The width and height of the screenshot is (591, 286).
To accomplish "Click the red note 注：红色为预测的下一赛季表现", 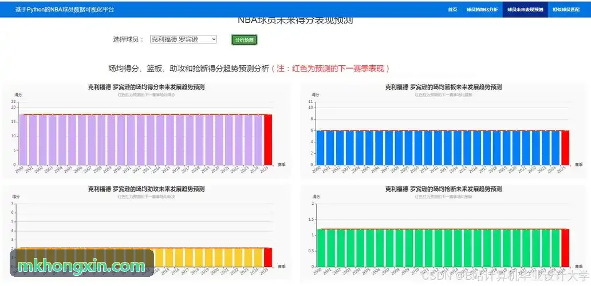I will point(330,69).
